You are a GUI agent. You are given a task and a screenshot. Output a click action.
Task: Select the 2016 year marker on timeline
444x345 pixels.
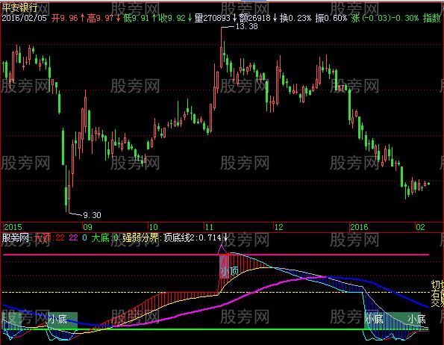point(359,227)
